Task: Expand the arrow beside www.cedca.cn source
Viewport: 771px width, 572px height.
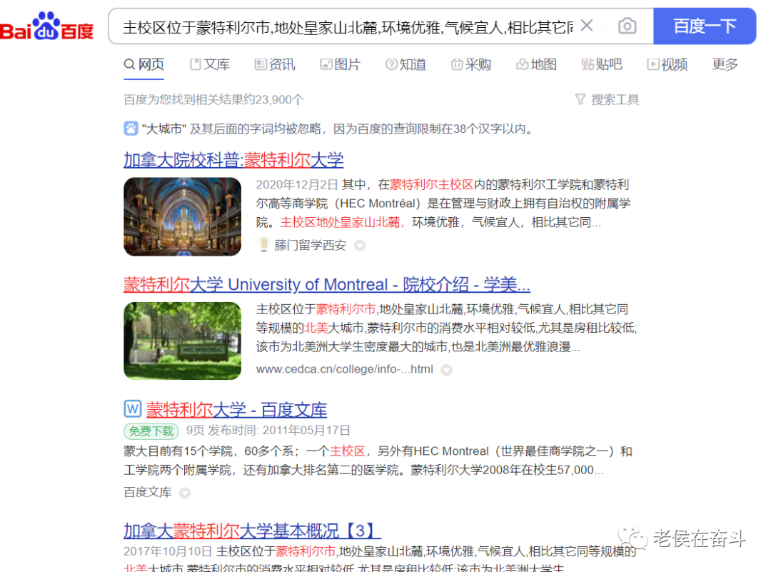Action: tap(446, 370)
